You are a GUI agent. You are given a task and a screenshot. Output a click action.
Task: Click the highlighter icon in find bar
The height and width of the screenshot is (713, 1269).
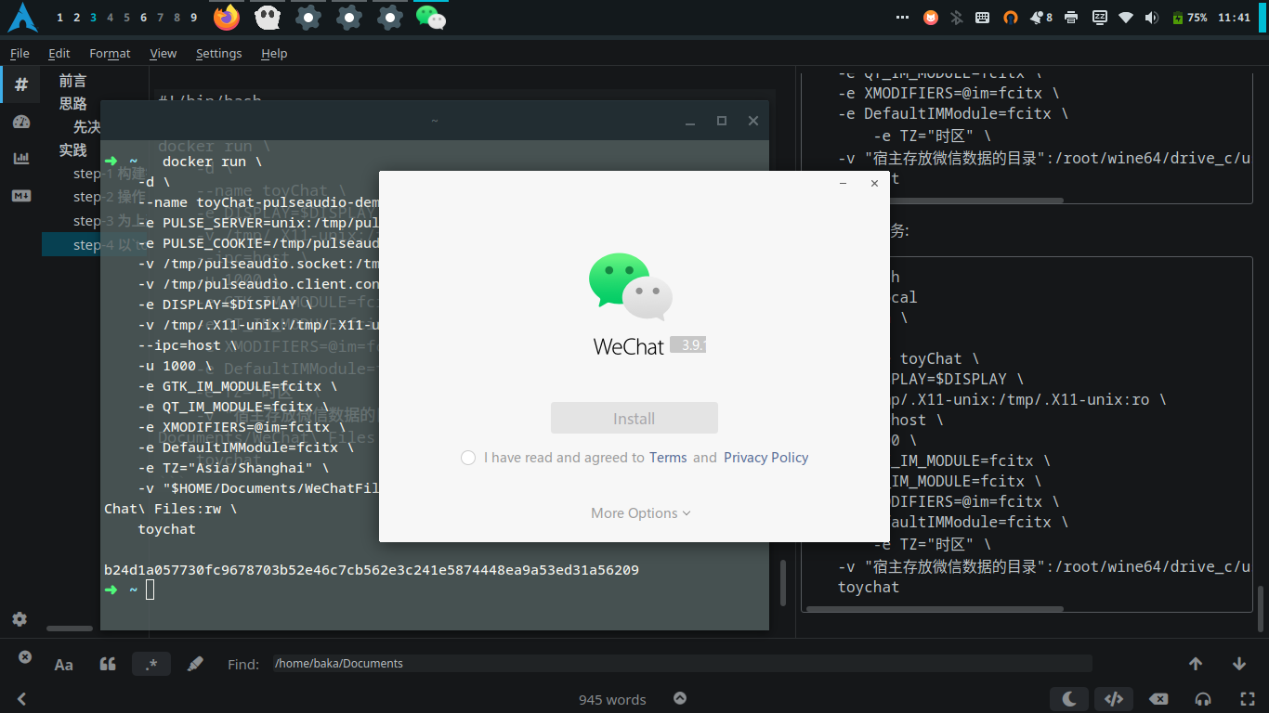[195, 664]
